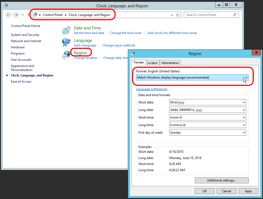Expand the Format language dropdown
This screenshot has width=263, height=199.
pos(246,78)
